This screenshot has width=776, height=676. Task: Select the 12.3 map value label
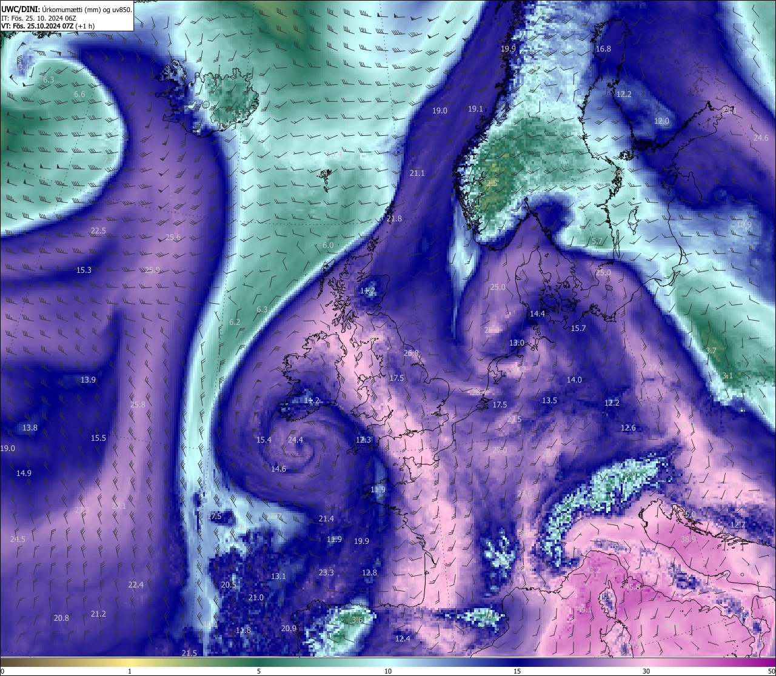coord(363,440)
